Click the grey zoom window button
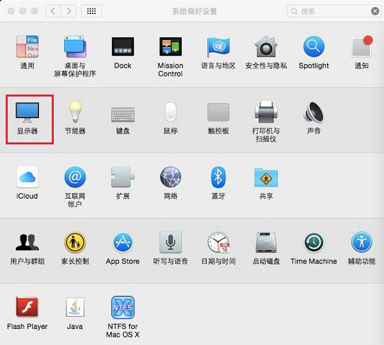The width and height of the screenshot is (384, 345). coord(35,11)
